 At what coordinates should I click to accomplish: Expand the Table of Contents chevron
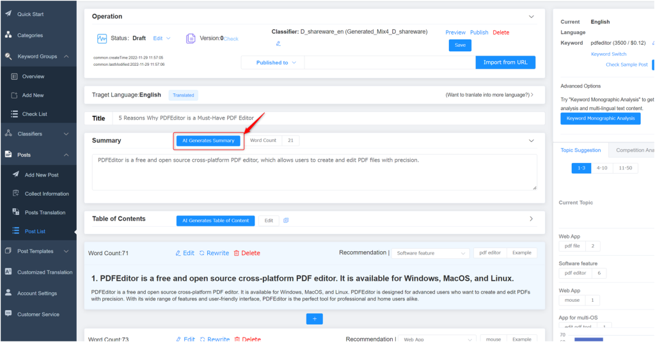(x=532, y=219)
